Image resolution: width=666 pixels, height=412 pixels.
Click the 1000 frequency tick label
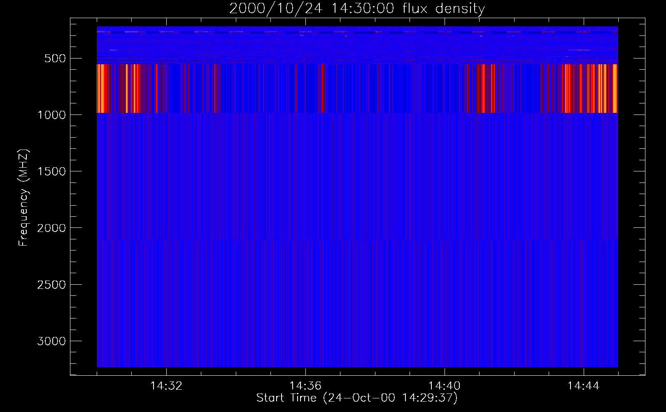(x=51, y=115)
